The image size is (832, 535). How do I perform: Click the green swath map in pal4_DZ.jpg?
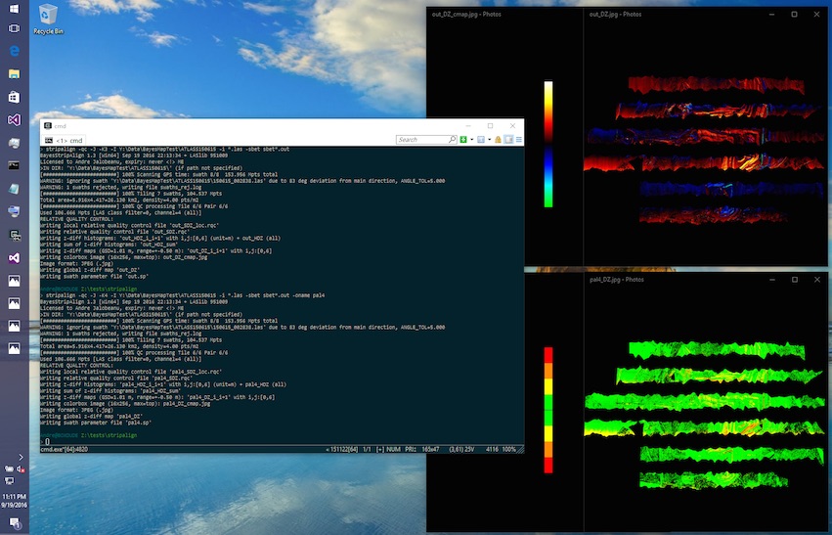(705, 416)
